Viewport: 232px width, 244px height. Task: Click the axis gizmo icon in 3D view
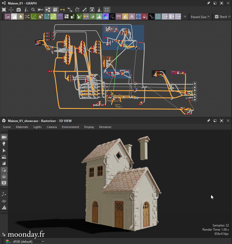tap(4, 194)
